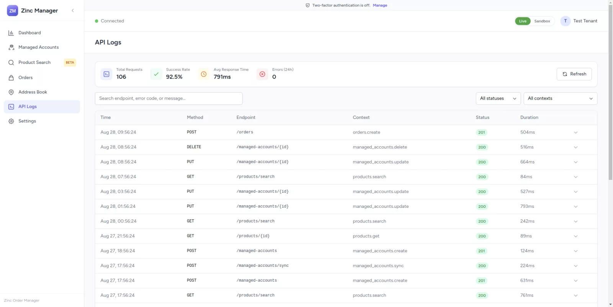Expand the managed_accounts.sync log row
The width and height of the screenshot is (613, 307).
575,266
